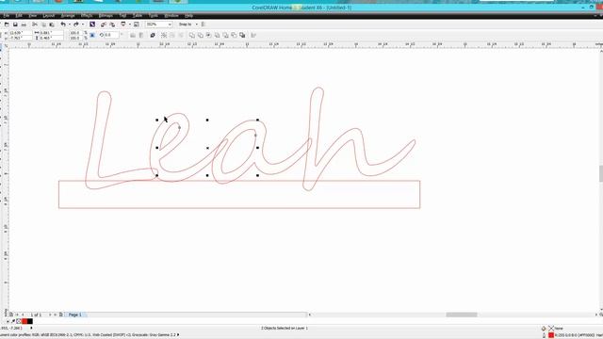Image resolution: width=603 pixels, height=339 pixels.
Task: Click the Create boundary icon
Action: [242, 36]
